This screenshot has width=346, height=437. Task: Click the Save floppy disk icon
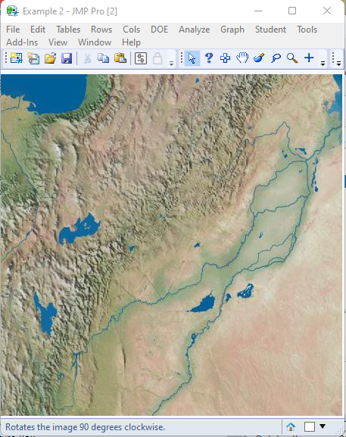pyautogui.click(x=67, y=58)
